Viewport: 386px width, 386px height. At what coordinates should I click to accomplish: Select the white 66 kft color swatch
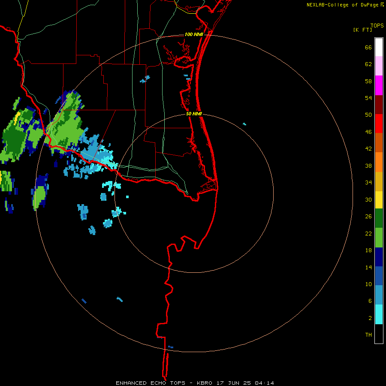click(x=379, y=47)
